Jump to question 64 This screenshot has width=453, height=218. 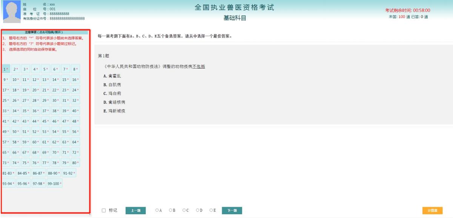(x=75, y=142)
